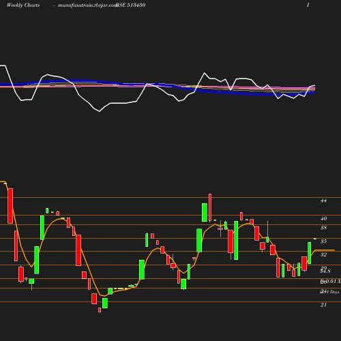The height and width of the screenshot is (341, 341).
Task: Click the "Weekly Charts" title text
Action: 23,5
